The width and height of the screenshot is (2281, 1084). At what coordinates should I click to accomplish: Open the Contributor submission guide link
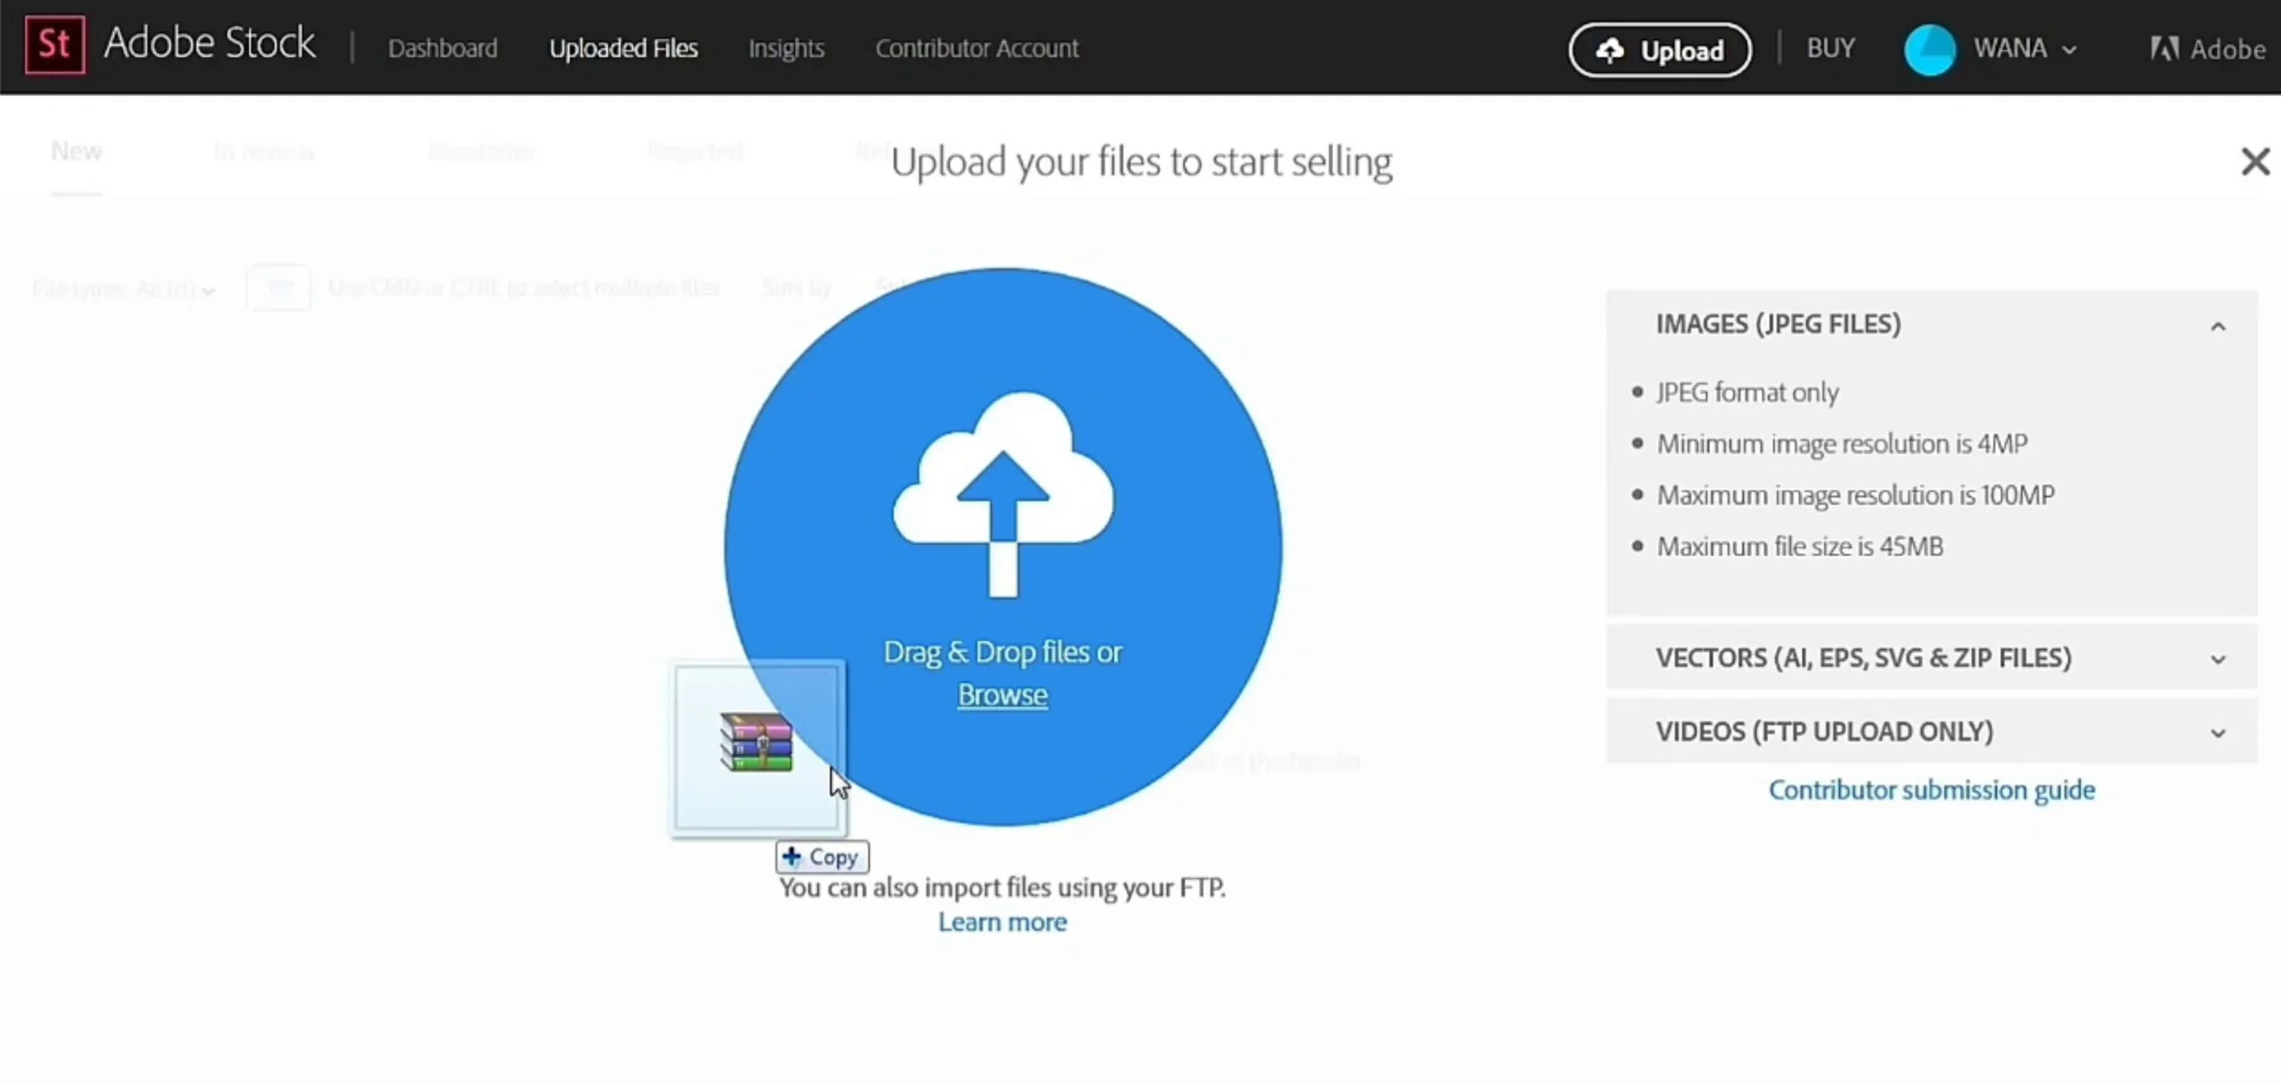tap(1931, 790)
